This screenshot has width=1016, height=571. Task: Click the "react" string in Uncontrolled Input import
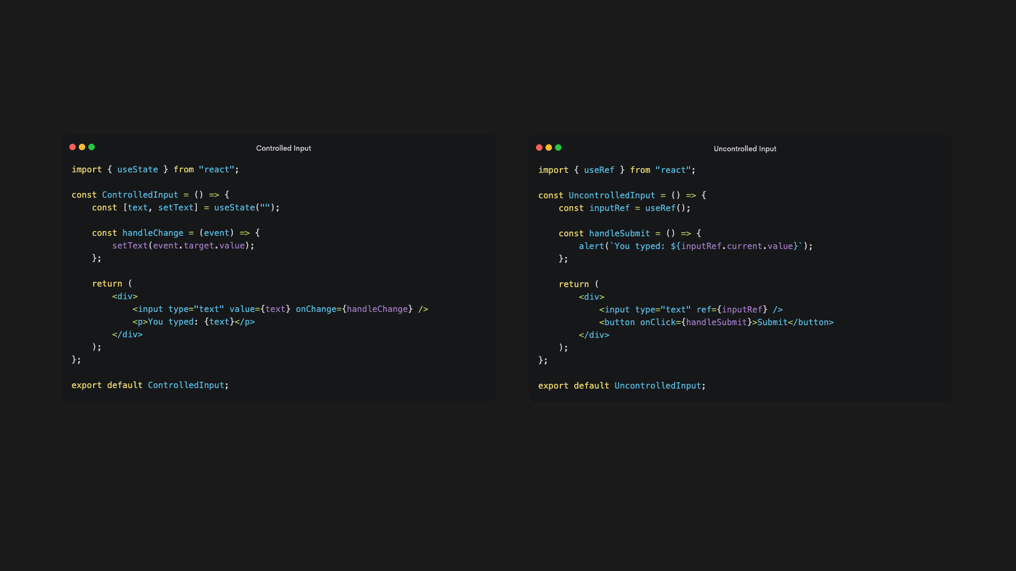pos(673,170)
